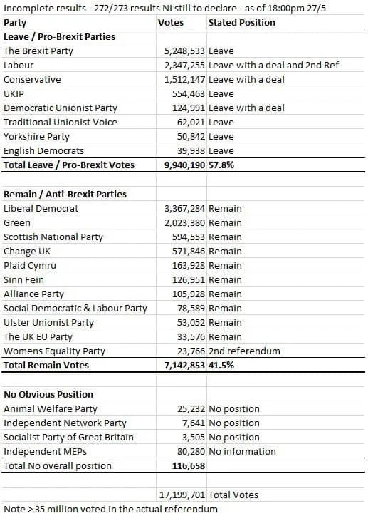Click the Plaid Cymru party label

tap(78, 265)
